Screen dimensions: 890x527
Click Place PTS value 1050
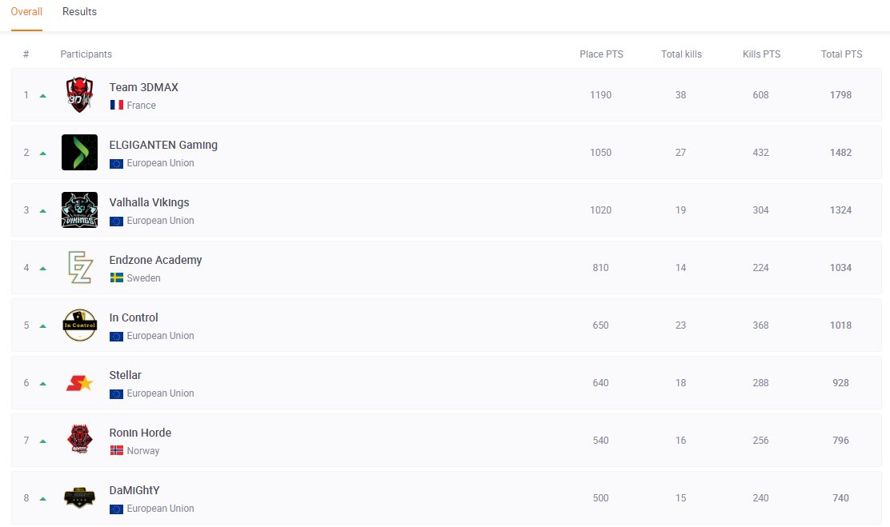600,152
